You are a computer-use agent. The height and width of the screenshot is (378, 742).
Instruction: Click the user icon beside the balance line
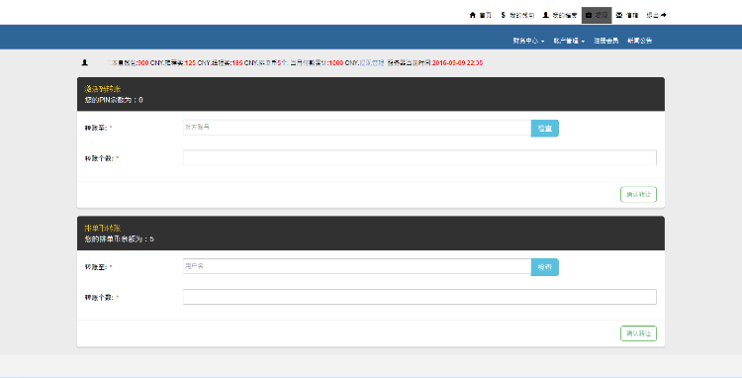[85, 62]
